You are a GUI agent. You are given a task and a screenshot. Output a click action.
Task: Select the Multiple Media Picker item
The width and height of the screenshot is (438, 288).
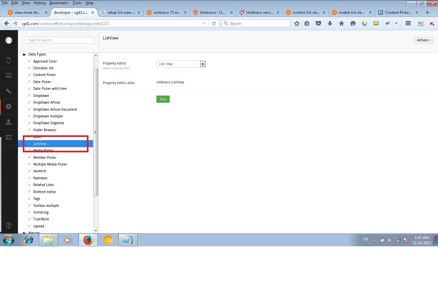tap(50, 164)
